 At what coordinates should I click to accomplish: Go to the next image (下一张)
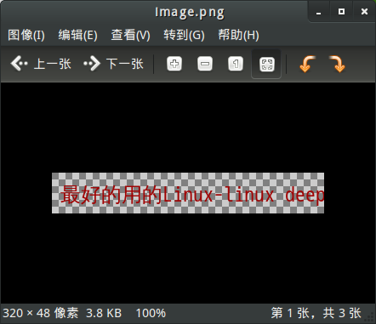[x=113, y=64]
